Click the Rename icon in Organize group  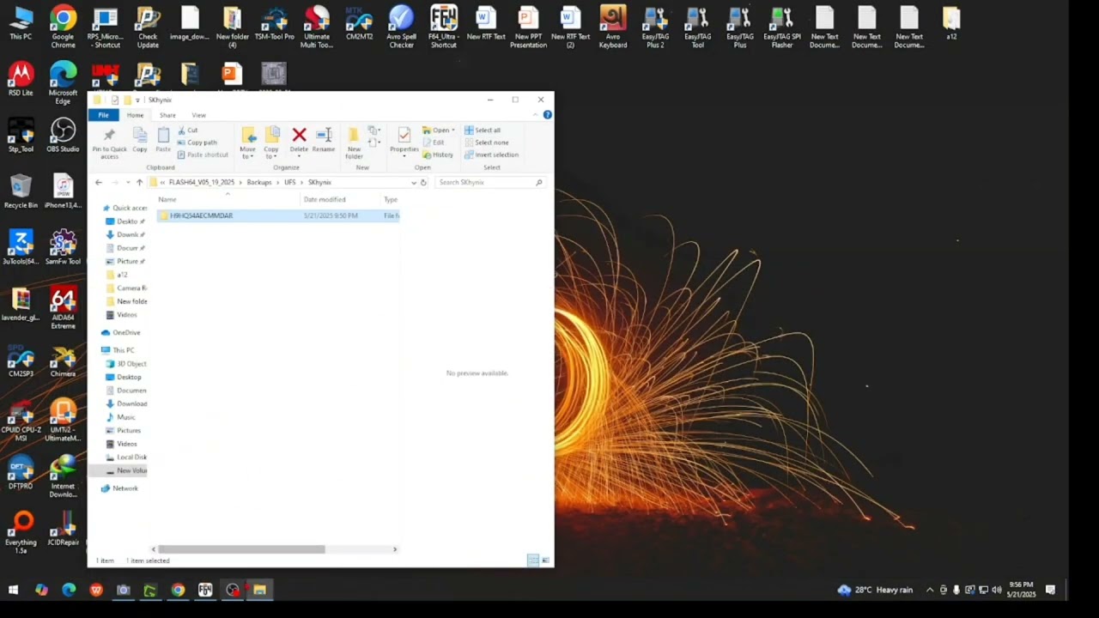pos(324,135)
